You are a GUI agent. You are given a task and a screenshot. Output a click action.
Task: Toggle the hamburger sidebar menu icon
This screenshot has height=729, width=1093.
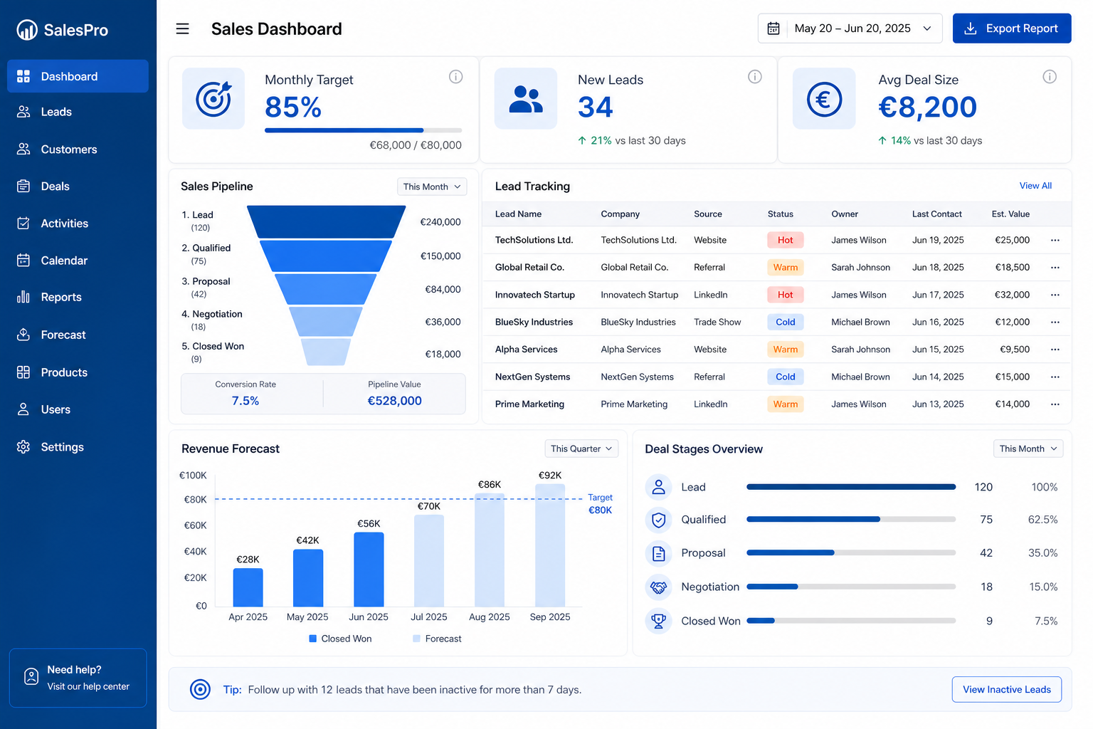click(x=183, y=29)
